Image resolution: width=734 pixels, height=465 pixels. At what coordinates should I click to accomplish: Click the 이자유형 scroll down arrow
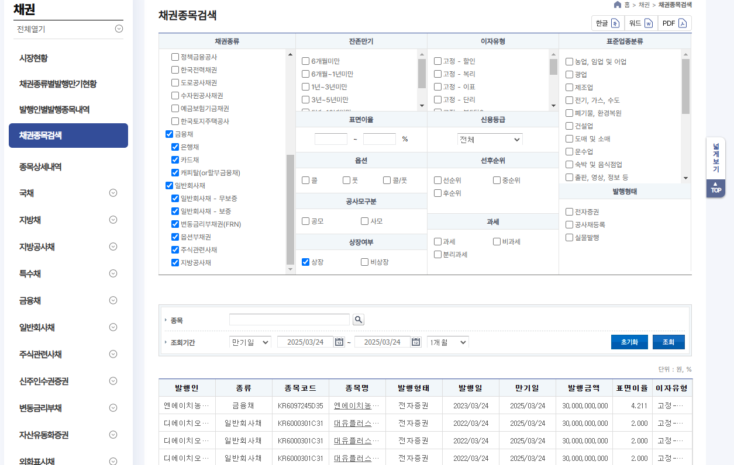click(553, 106)
